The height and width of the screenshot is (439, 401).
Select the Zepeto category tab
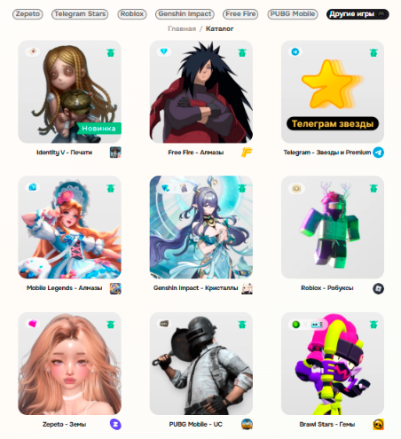(x=28, y=14)
